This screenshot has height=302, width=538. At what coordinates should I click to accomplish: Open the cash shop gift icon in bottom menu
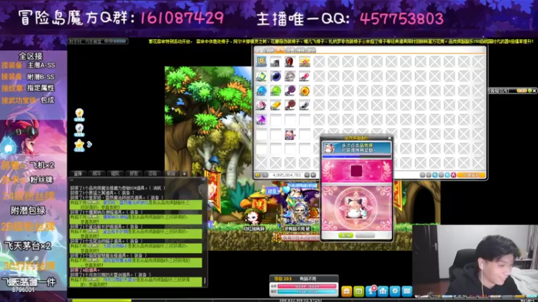tap(346, 291)
